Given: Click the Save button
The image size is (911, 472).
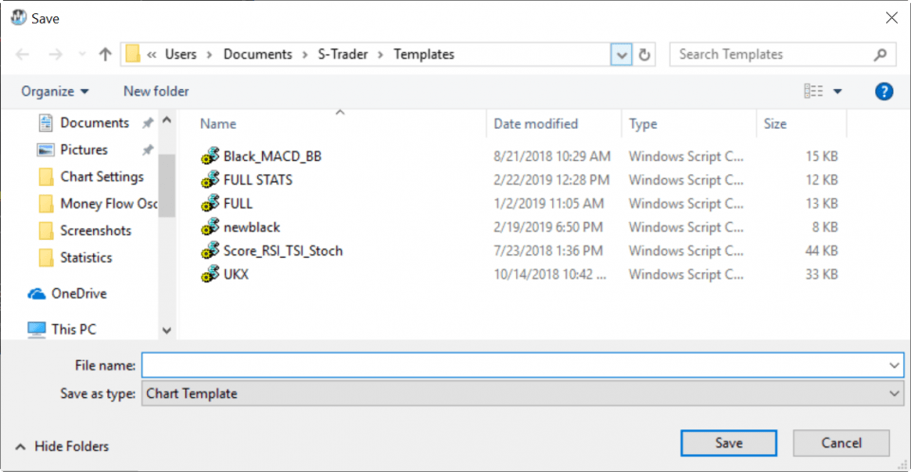Looking at the screenshot, I should 729,443.
